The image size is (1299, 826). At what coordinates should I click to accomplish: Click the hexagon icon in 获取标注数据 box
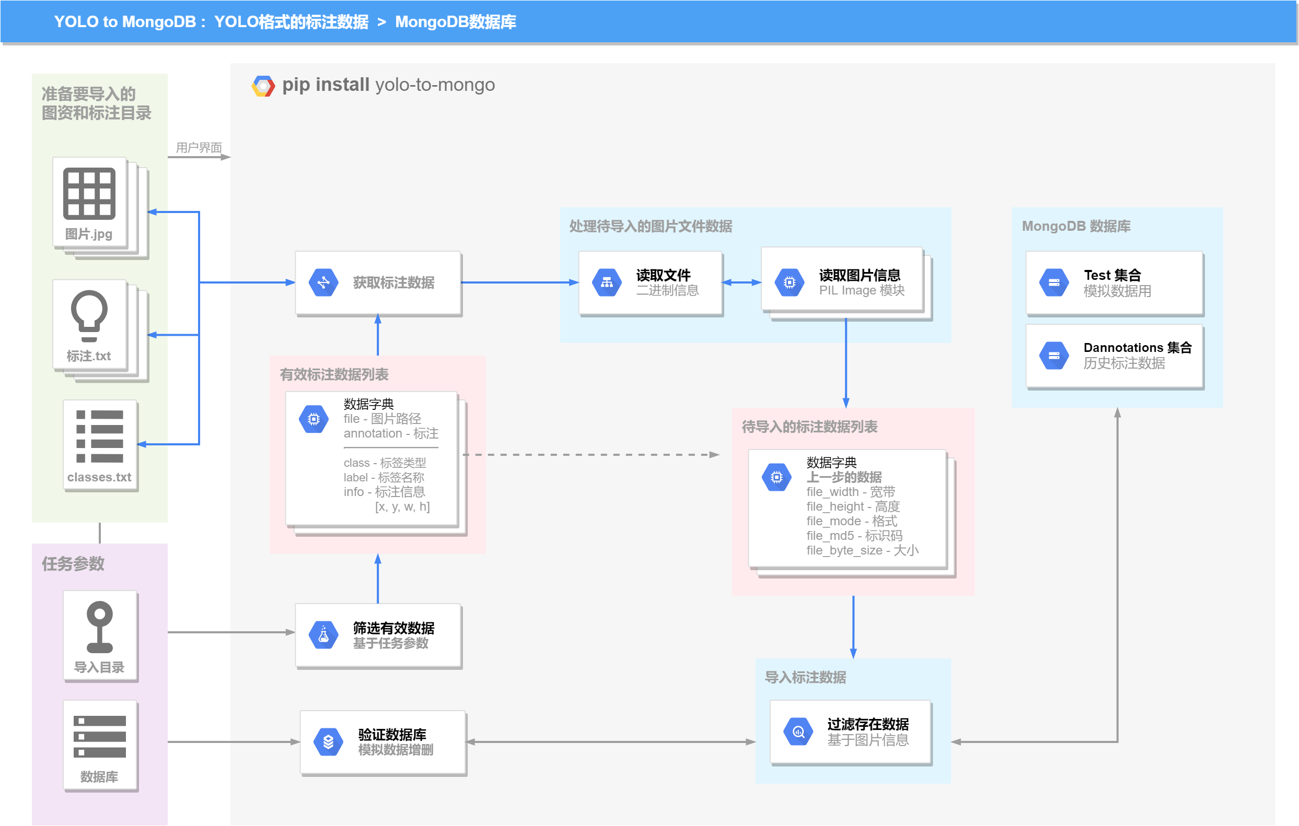(x=323, y=282)
